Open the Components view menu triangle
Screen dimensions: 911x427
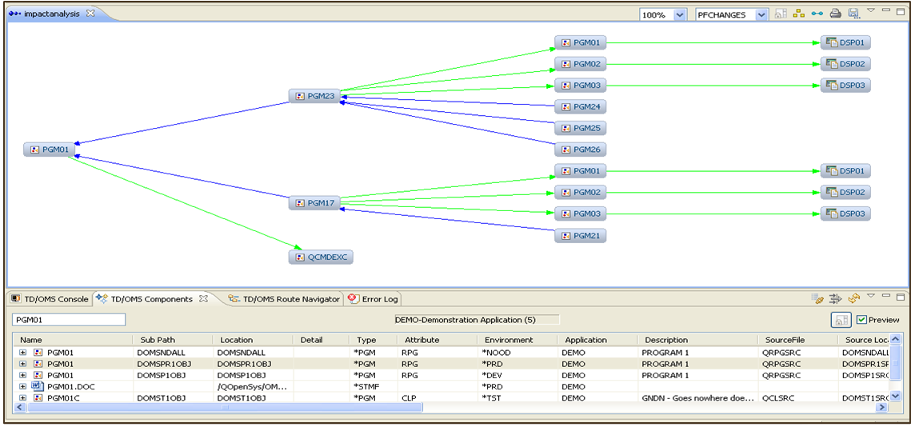871,296
